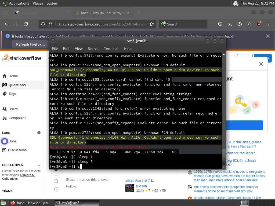The height and width of the screenshot is (206, 275).
Task: Click Klesun's avatar thumbnail
Action: (x=130, y=188)
